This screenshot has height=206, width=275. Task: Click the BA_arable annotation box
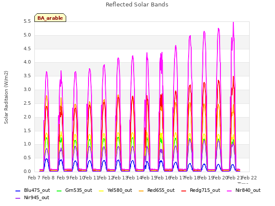50,18
